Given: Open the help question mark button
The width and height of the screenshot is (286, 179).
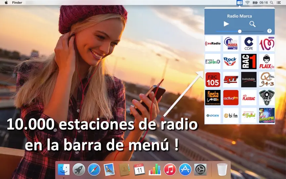Looking at the screenshot, I should click(269, 31).
